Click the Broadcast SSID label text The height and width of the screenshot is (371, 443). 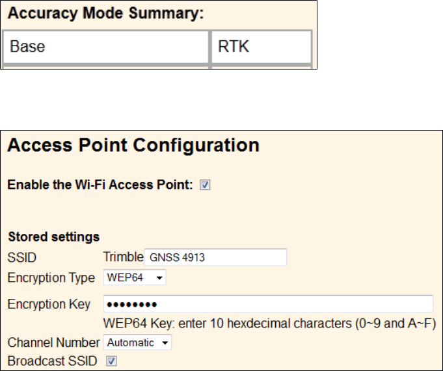click(52, 361)
